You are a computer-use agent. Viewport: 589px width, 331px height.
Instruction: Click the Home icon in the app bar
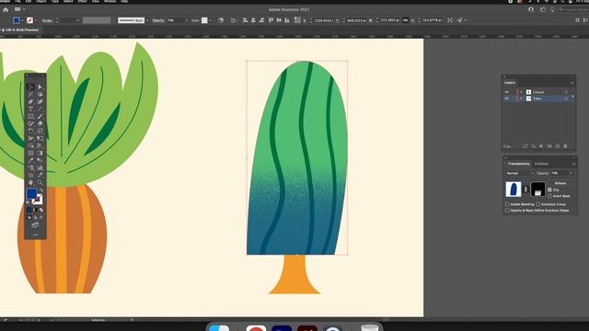(6, 10)
